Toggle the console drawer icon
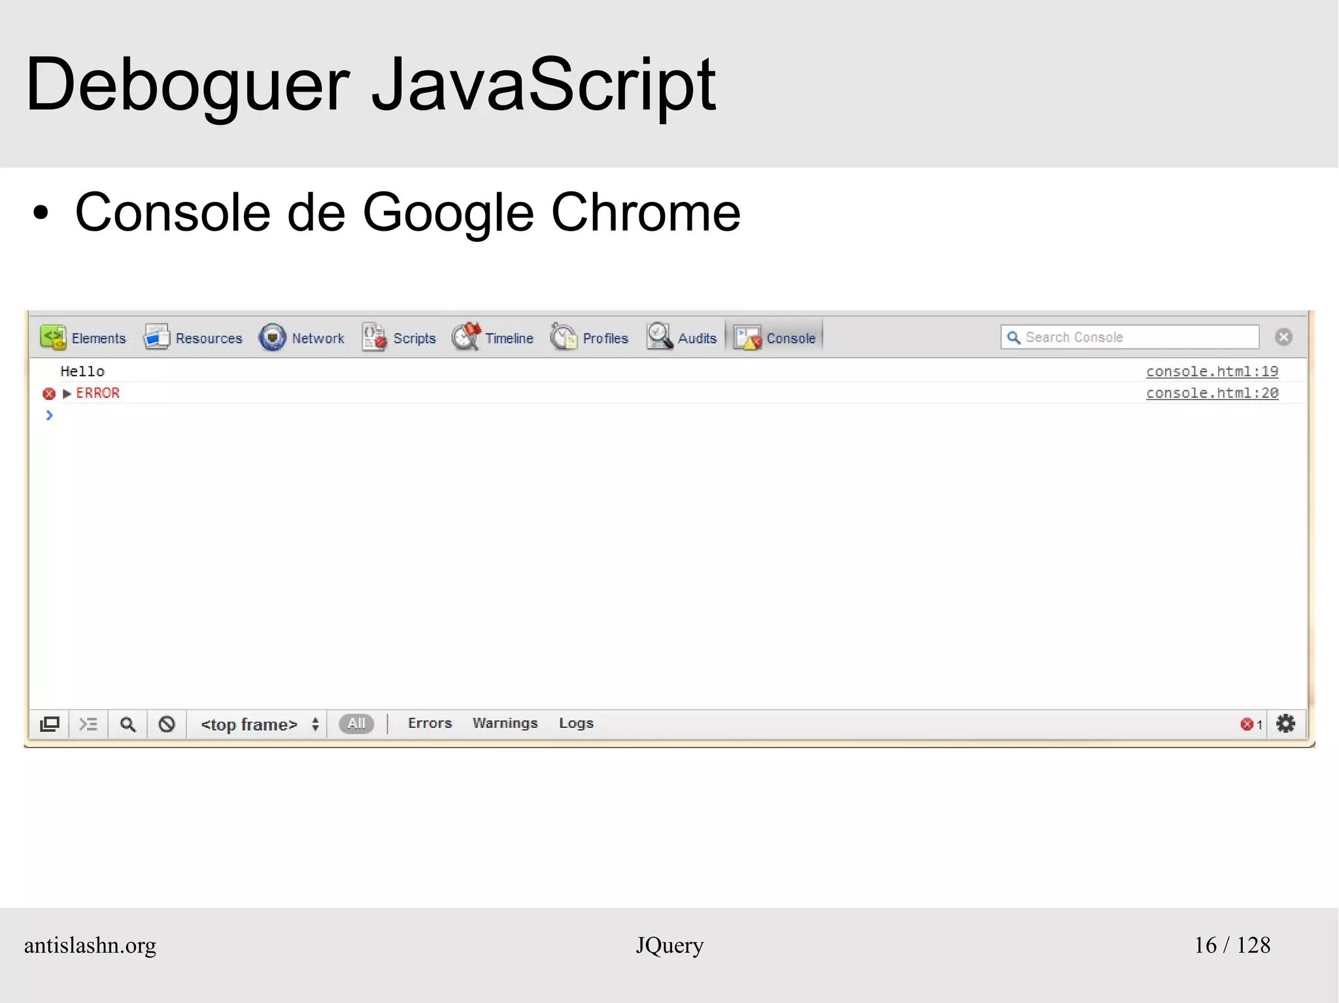 [x=88, y=724]
